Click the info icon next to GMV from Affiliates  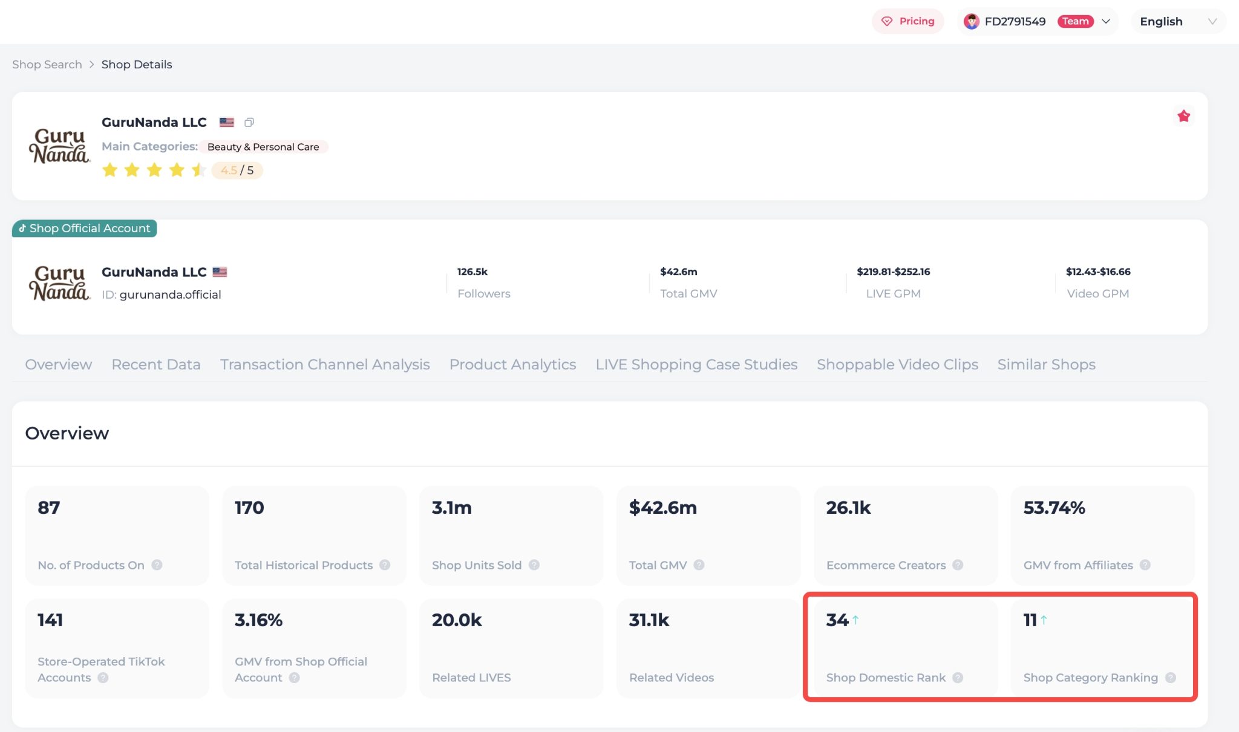(1145, 565)
